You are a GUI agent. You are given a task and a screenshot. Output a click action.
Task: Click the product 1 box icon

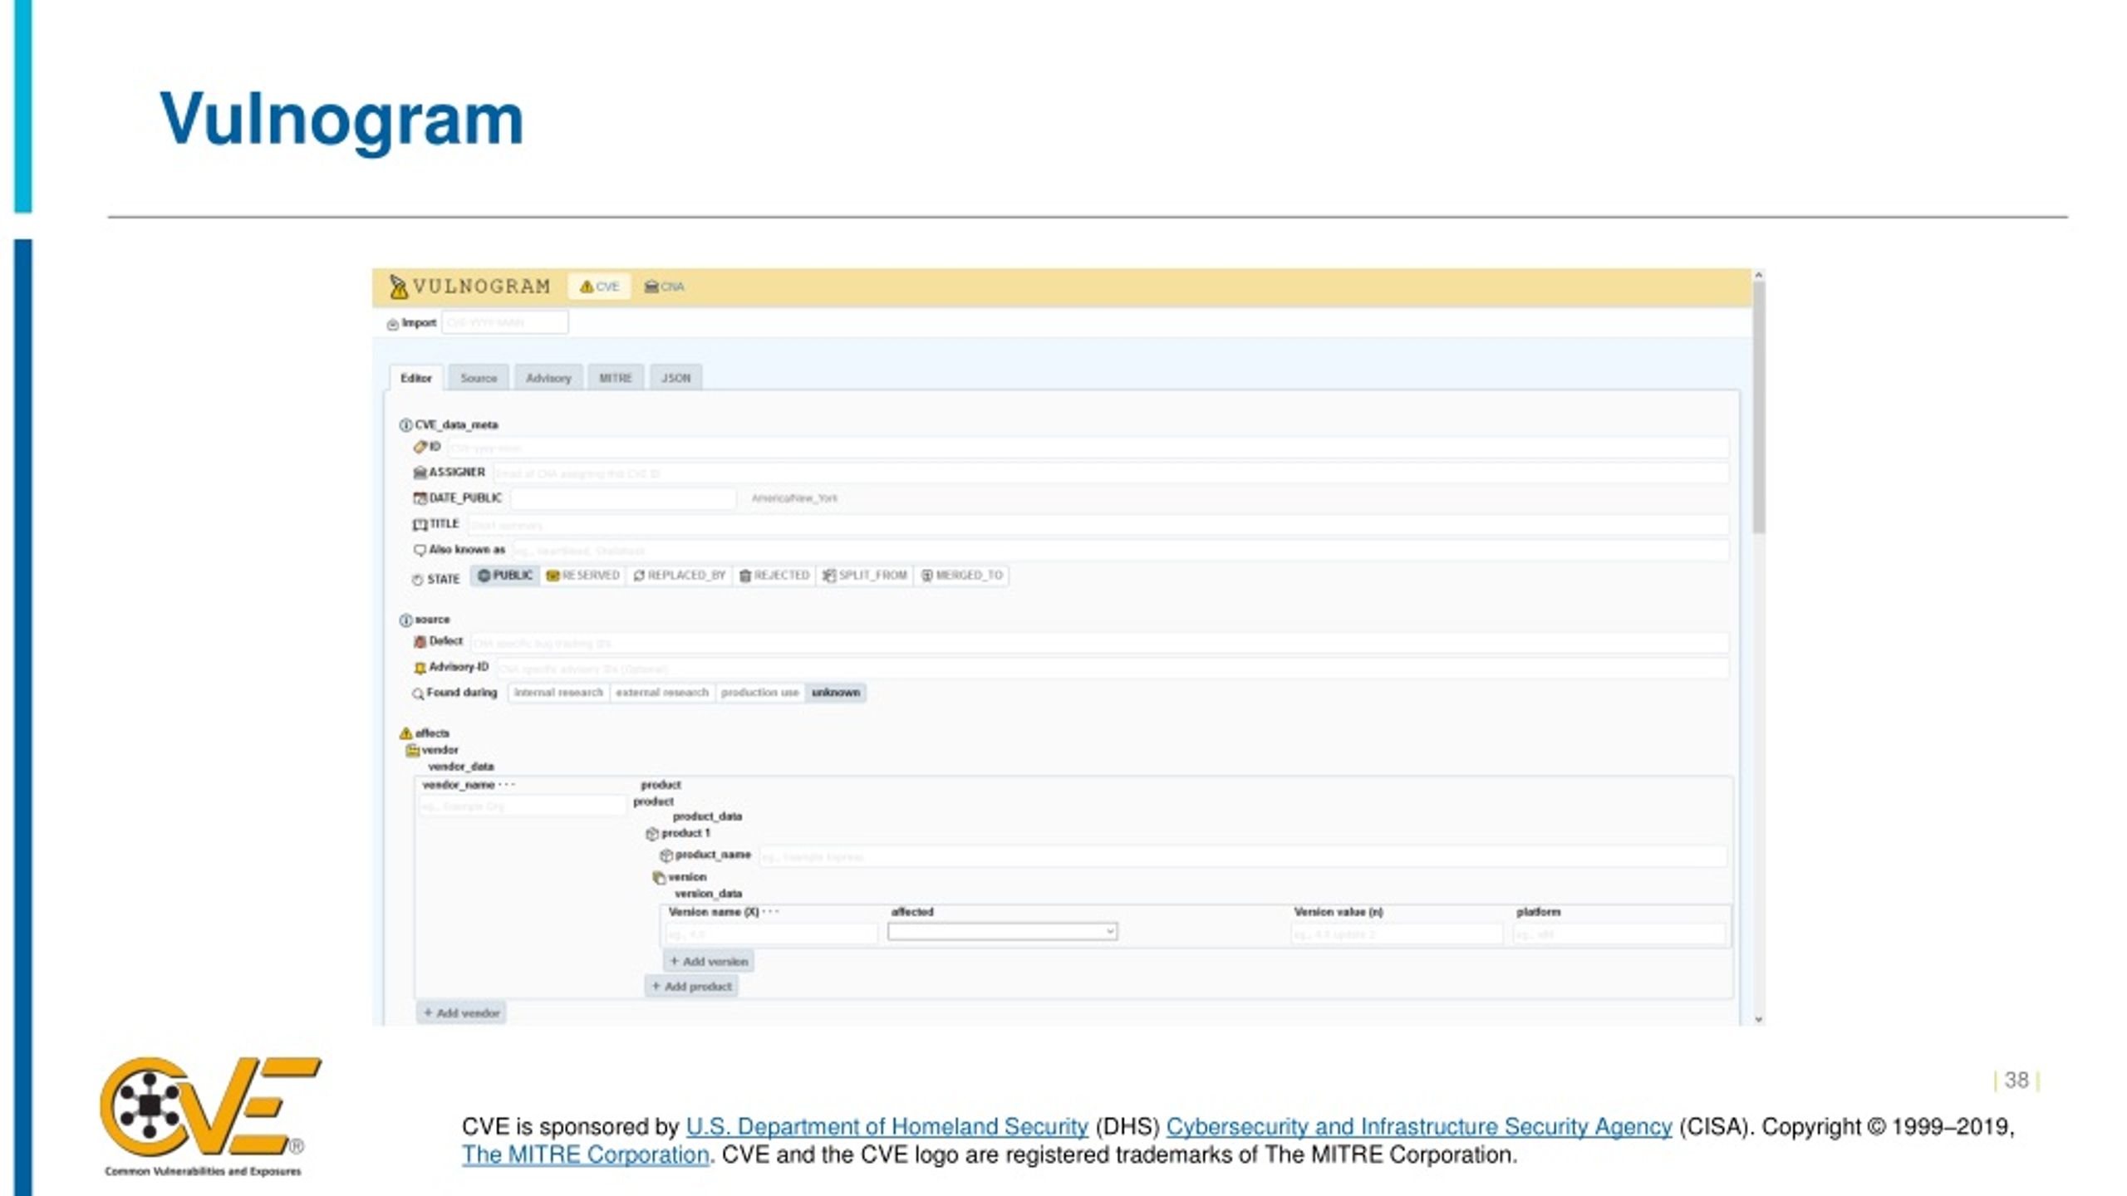[x=652, y=834]
